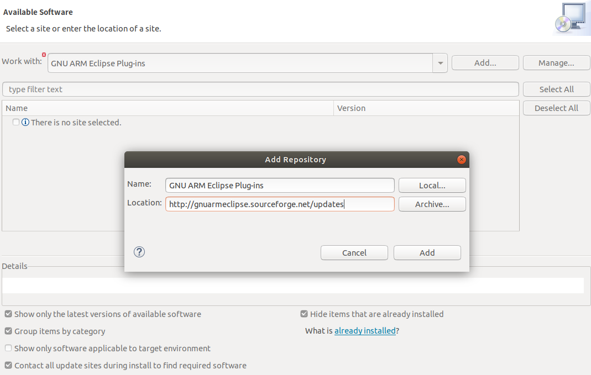Click the 'Add Repository' title bar text
591x375 pixels.
[x=295, y=160]
